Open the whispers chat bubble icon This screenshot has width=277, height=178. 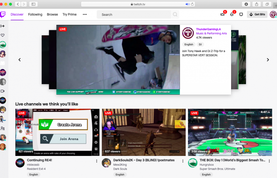point(241,15)
